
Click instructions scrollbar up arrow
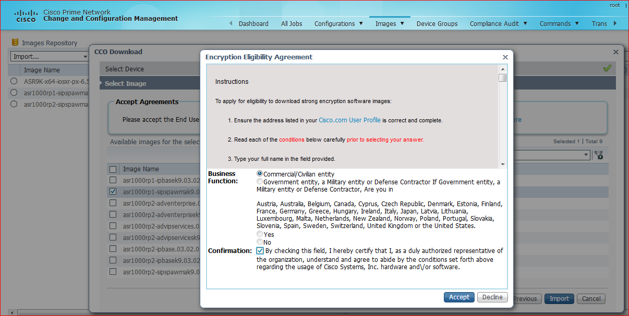coord(503,69)
